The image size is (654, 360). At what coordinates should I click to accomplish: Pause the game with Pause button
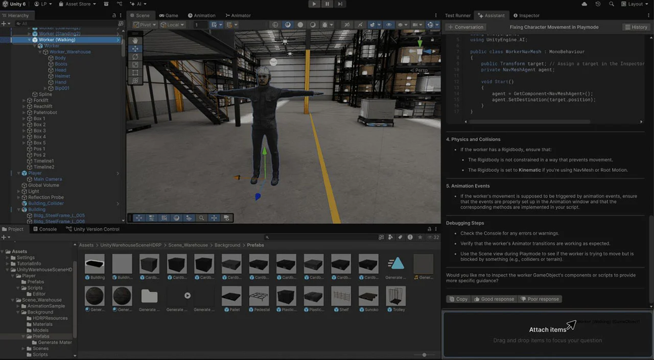pyautogui.click(x=327, y=4)
